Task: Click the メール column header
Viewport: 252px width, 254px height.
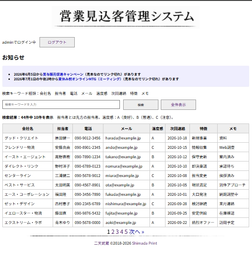Action: (x=126, y=129)
